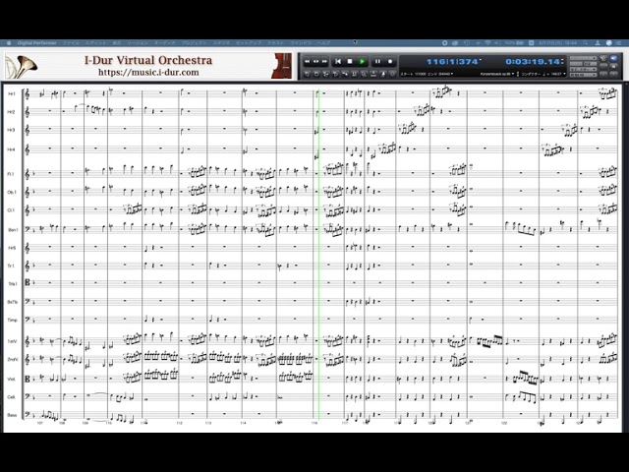Select the Hr4 staff label
The image size is (629, 472).
11,149
